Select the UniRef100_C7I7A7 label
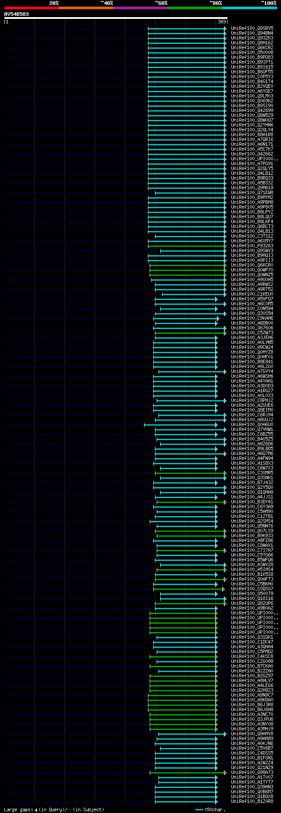This screenshot has height=813, width=281. pyautogui.click(x=252, y=550)
